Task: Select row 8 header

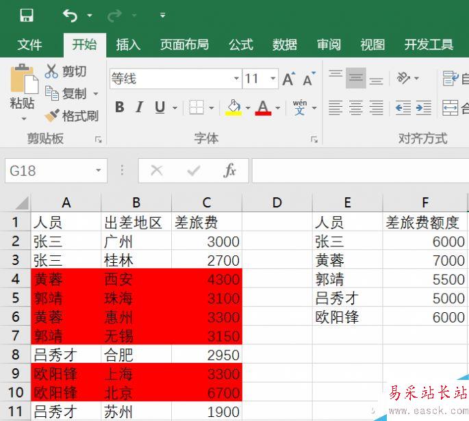Action: pos(15,355)
